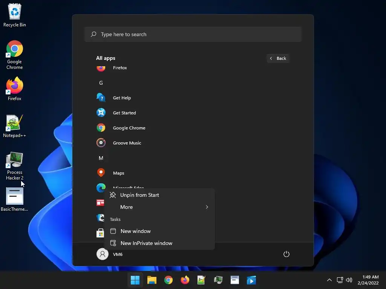Go Back to pinned apps
The image size is (386, 289).
pyautogui.click(x=278, y=58)
